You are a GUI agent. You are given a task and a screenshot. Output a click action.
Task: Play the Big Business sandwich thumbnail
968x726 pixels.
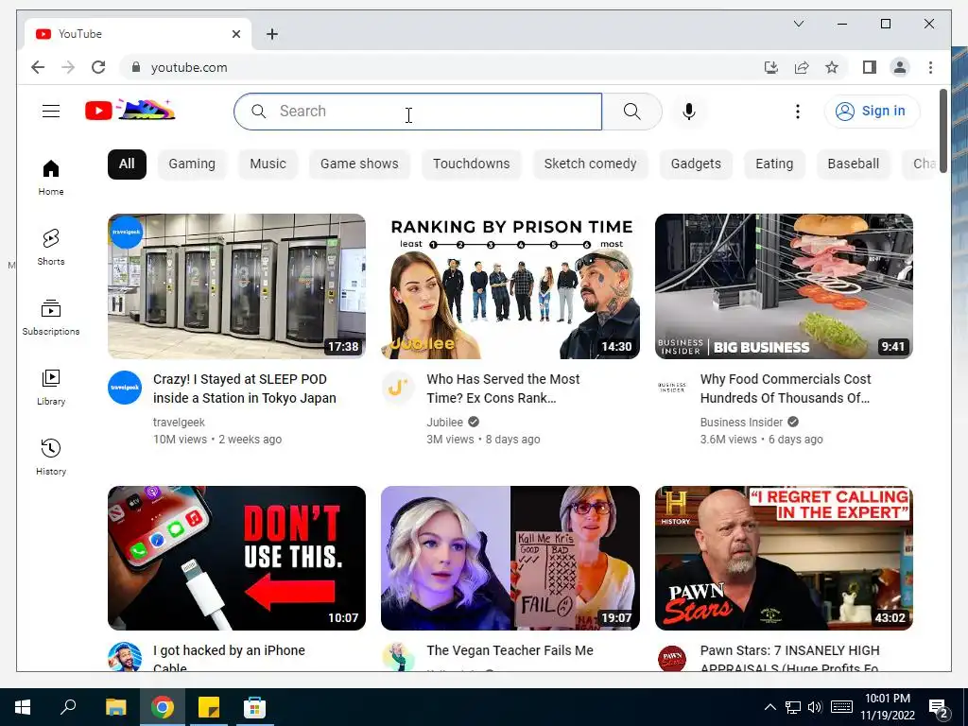[x=784, y=285]
